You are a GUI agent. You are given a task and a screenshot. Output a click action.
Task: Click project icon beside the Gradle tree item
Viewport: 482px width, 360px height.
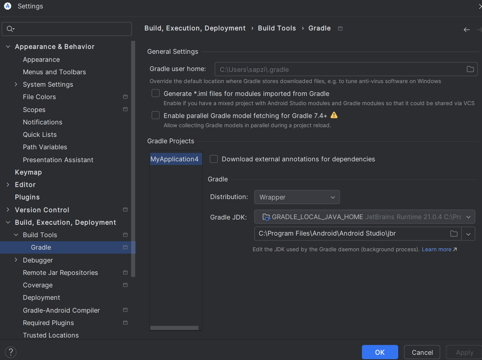(x=125, y=247)
